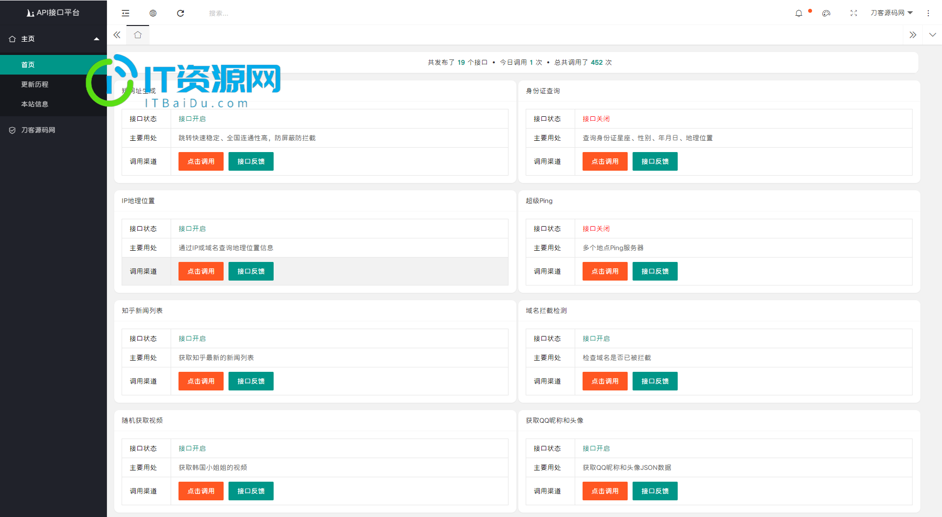The height and width of the screenshot is (517, 942).
Task: Click 点击调用 for the short URL generator card
Action: 201,161
